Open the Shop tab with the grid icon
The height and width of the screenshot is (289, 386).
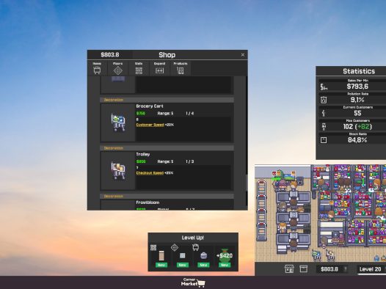(139, 68)
